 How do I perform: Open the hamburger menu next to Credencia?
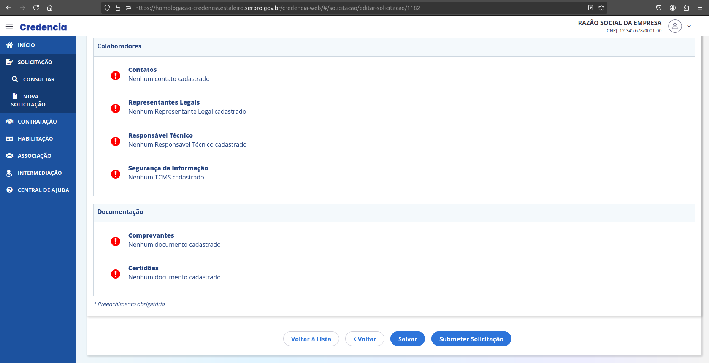point(9,27)
